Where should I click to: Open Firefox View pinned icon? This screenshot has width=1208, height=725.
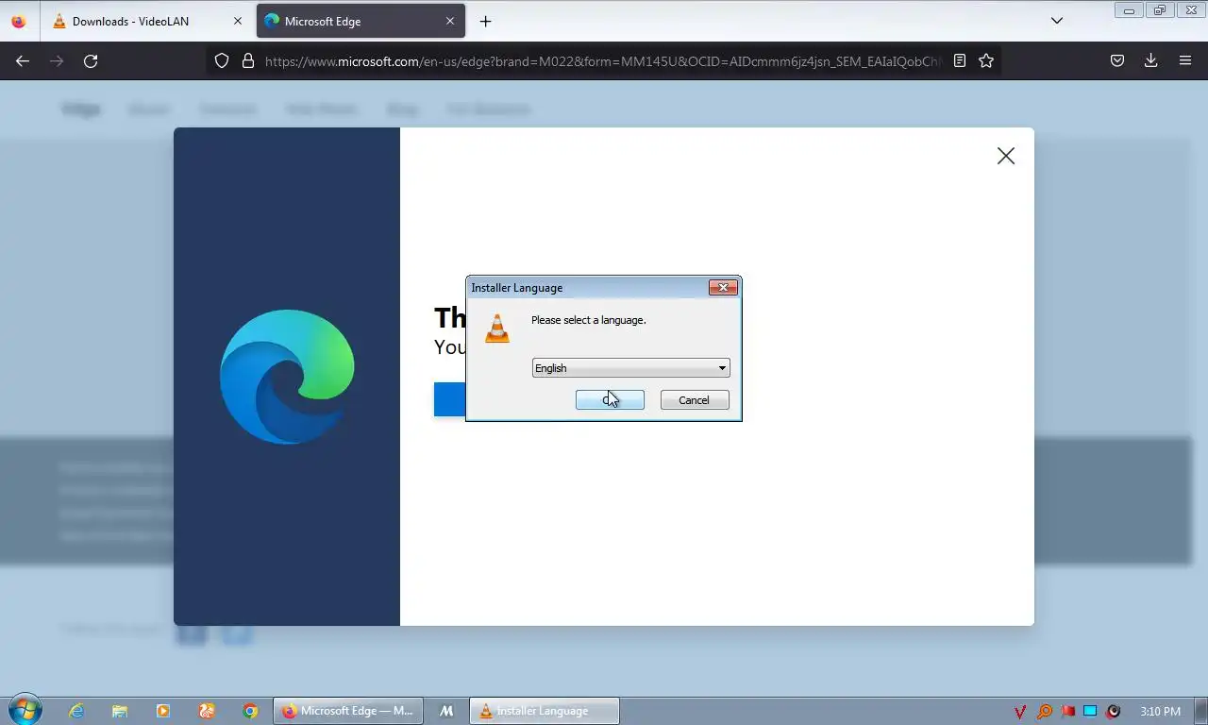(x=19, y=21)
